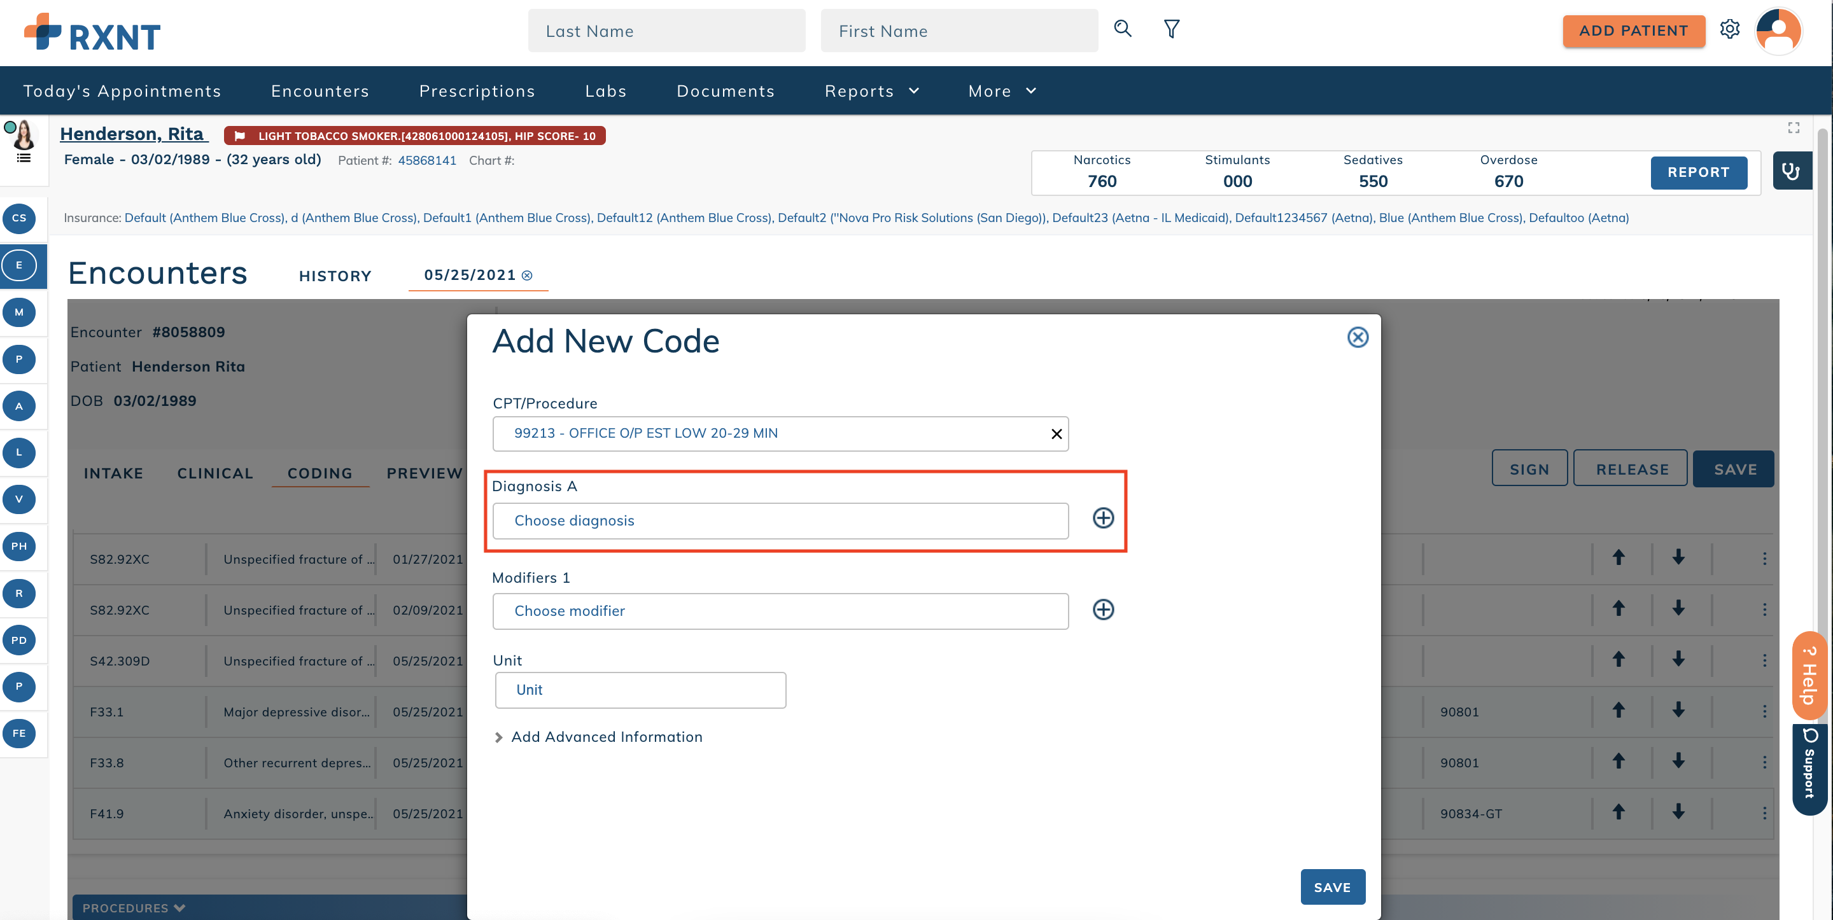The image size is (1833, 920).
Task: Open Documents in the top navigation
Action: (x=725, y=91)
